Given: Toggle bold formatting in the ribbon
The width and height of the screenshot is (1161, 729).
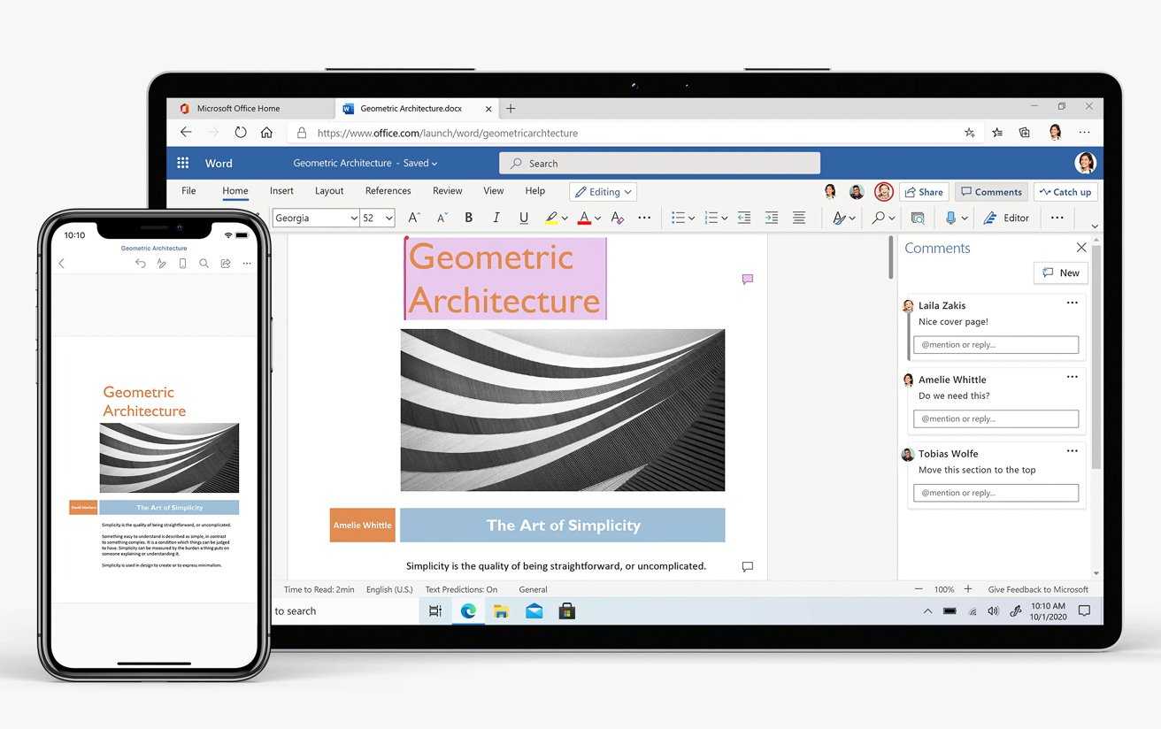Looking at the screenshot, I should pos(468,218).
